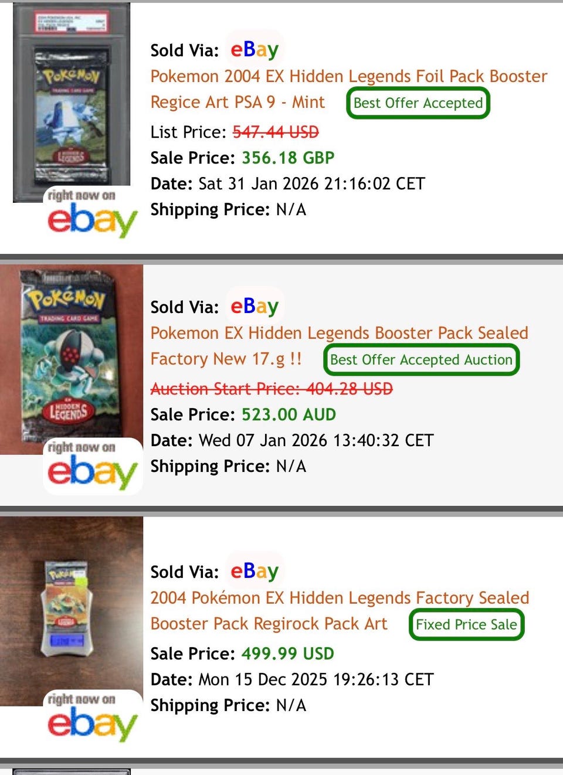Viewport: 563px width, 775px height.
Task: Click the Best Offer Accepted badge
Action: tap(418, 103)
